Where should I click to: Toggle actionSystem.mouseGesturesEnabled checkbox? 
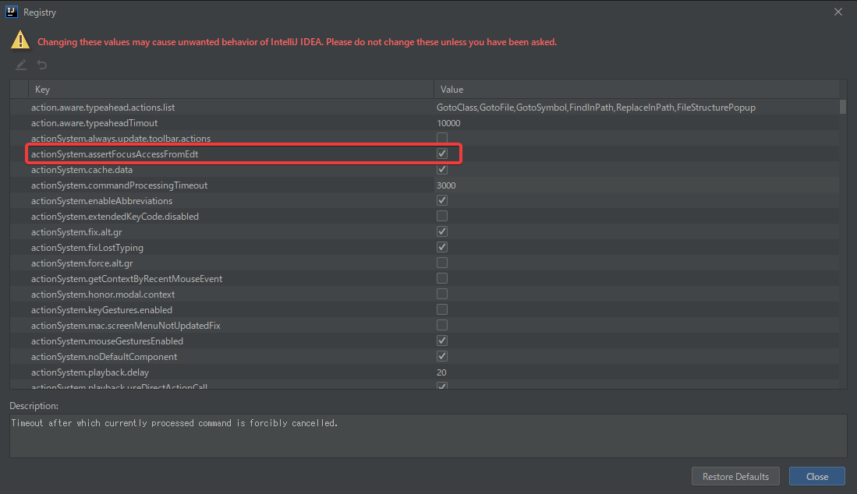pyautogui.click(x=442, y=341)
